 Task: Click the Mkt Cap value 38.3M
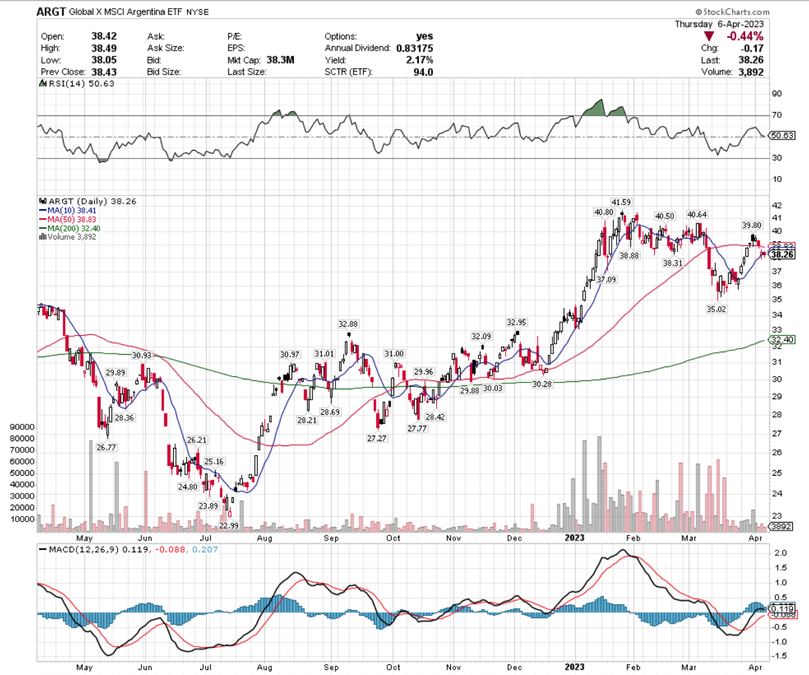281,60
